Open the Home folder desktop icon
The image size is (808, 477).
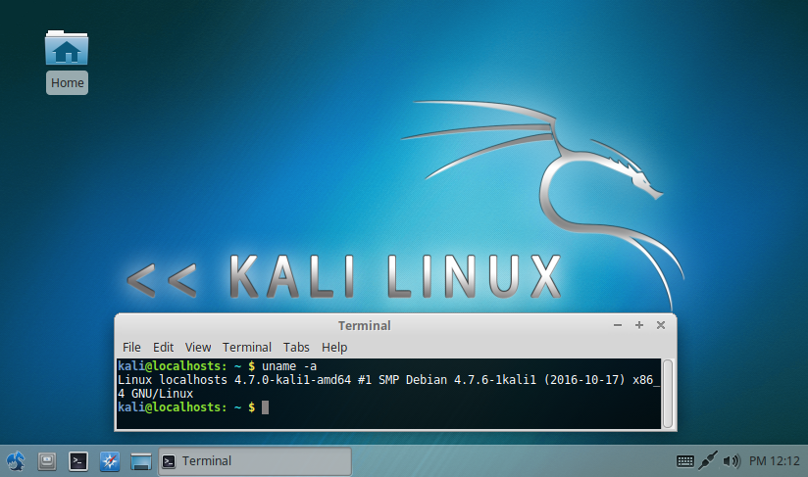[67, 48]
